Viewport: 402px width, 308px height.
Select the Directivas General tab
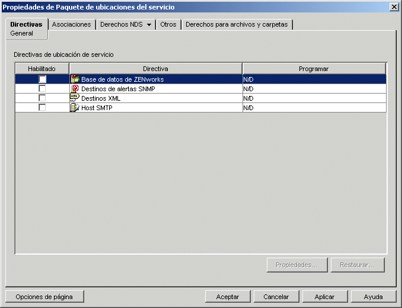coord(27,28)
